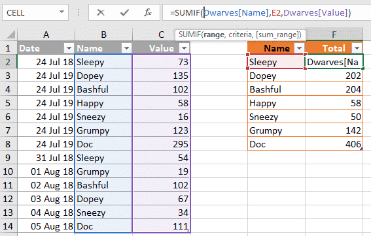
Task: Open the Name filter dropdown in column E
Action: pos(299,48)
